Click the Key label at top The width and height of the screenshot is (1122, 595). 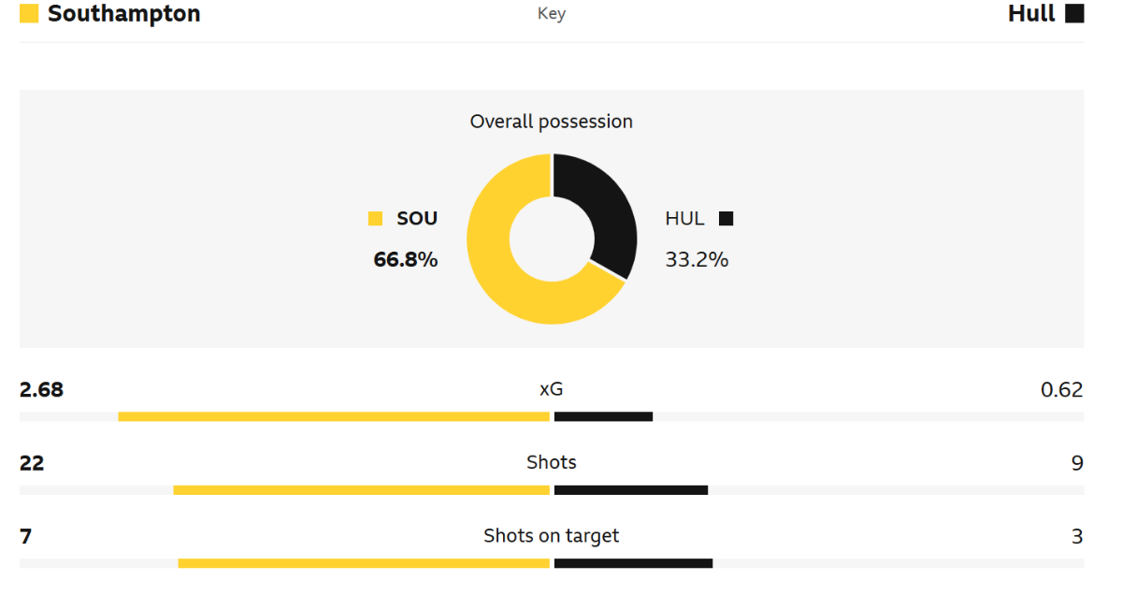point(552,14)
